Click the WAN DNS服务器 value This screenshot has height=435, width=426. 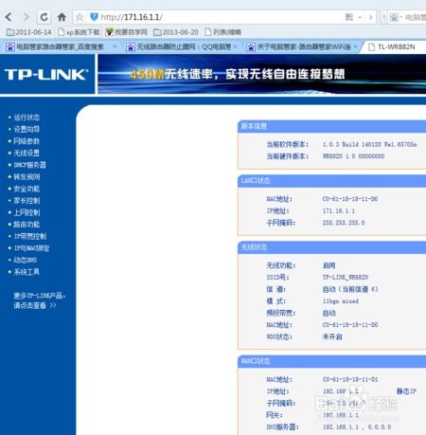coord(357,427)
